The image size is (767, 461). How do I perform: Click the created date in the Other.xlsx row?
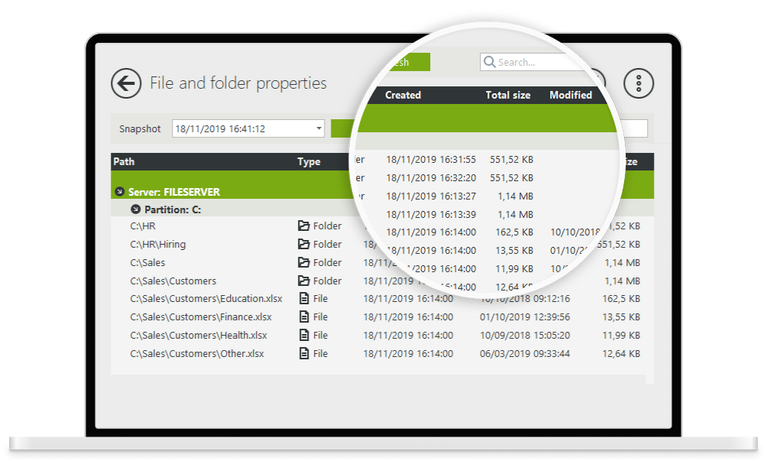408,353
